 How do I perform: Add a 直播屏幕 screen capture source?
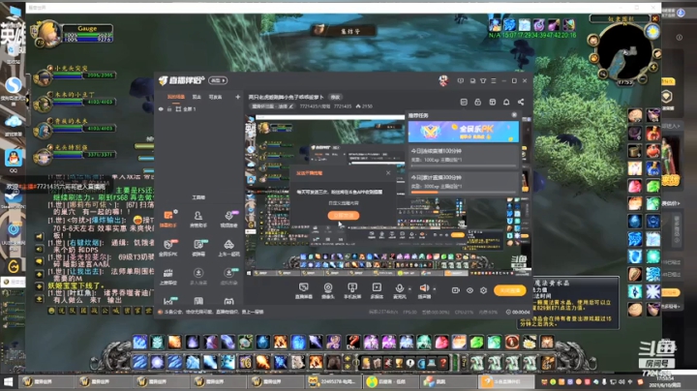click(304, 290)
